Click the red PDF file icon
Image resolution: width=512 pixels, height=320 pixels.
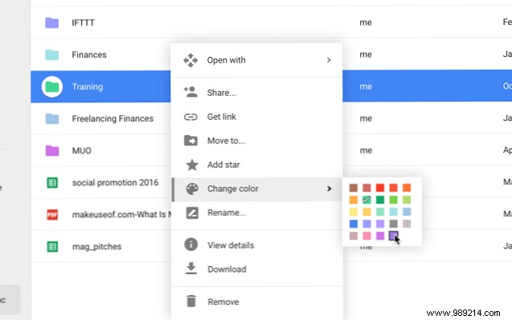[52, 215]
